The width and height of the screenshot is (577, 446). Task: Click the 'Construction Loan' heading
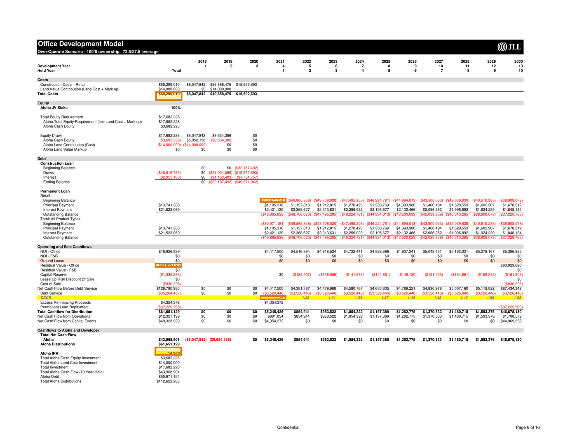coord(57,163)
